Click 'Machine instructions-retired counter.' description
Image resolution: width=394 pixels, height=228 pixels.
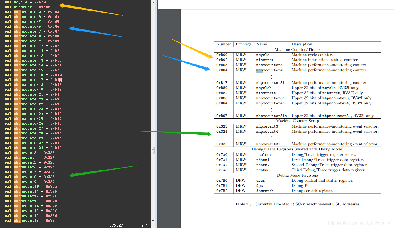tap(325, 60)
